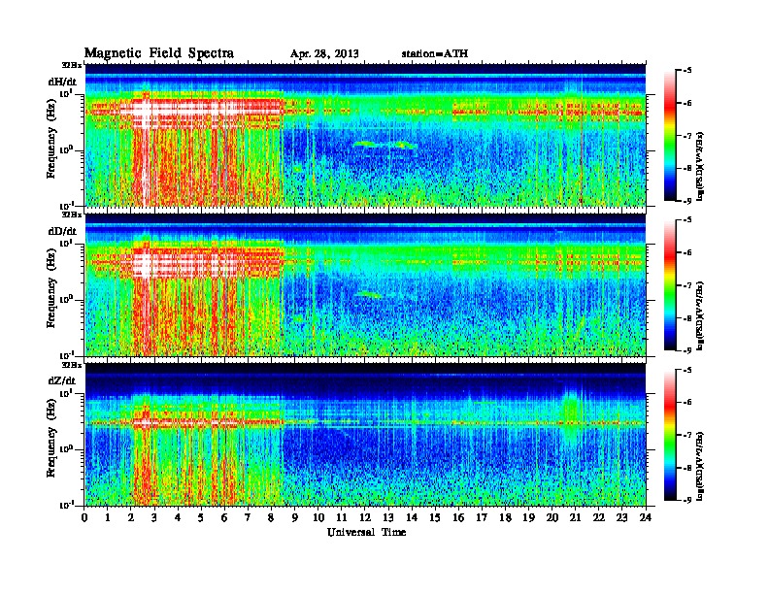Click hour 11 on the Universal Time axis
This screenshot has height=594, width=769.
tap(342, 517)
